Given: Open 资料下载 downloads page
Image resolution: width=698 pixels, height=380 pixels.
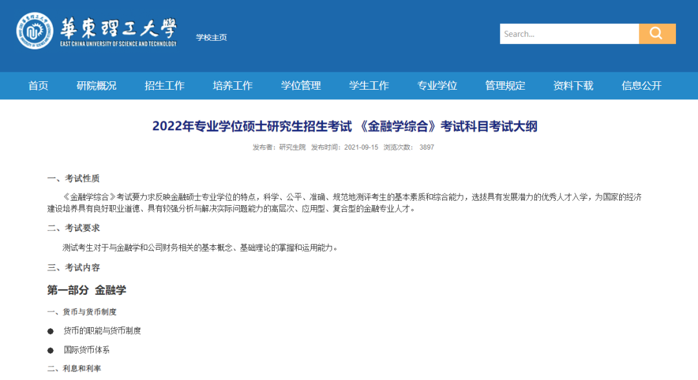Looking at the screenshot, I should pos(573,86).
